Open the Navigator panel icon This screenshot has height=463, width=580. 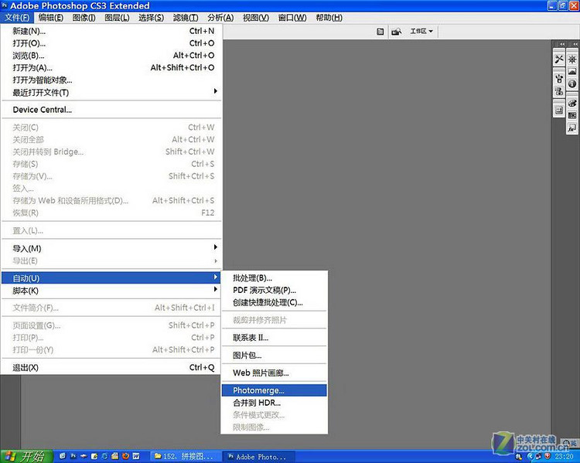coord(571,60)
